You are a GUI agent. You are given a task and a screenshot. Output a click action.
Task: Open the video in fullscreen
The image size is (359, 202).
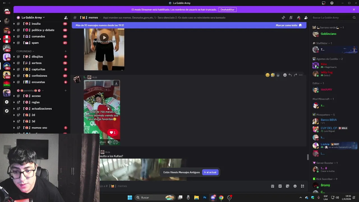click(x=116, y=142)
